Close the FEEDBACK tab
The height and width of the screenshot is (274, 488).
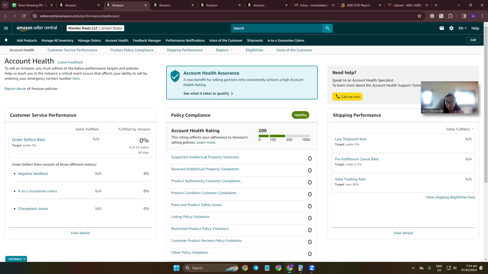(24, 259)
